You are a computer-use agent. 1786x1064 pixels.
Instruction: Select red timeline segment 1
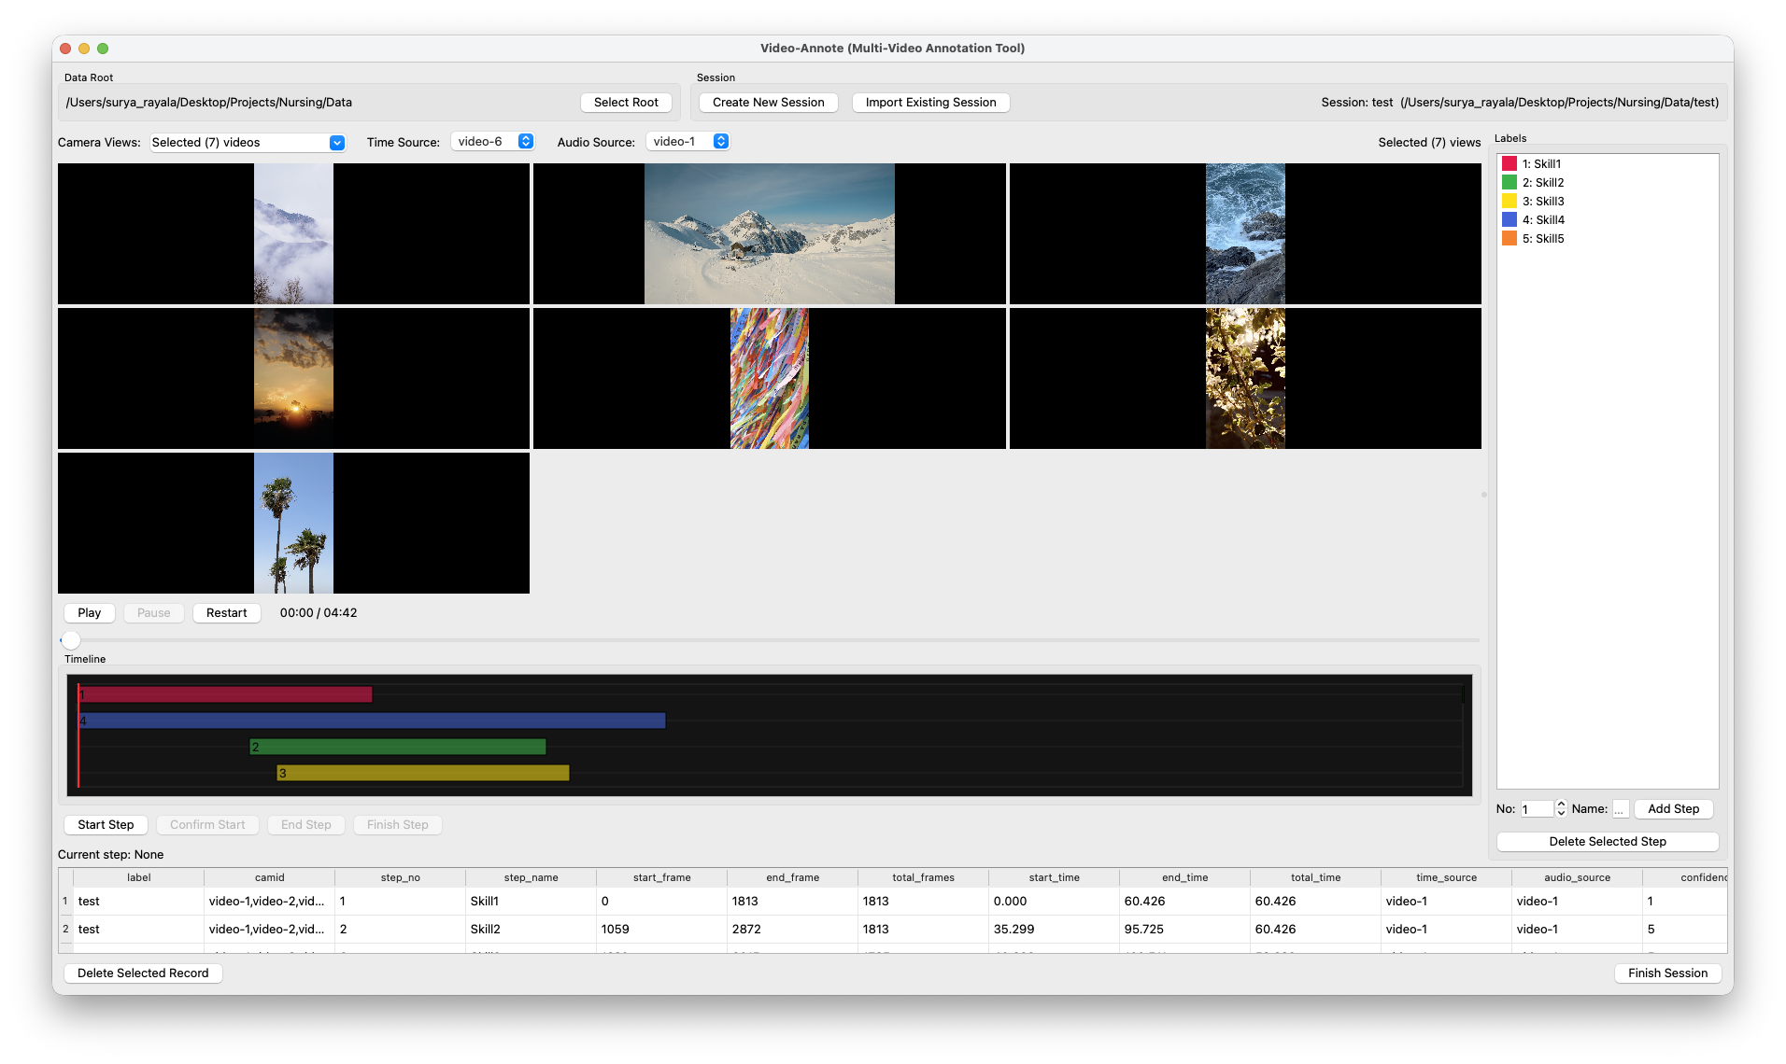tap(226, 694)
